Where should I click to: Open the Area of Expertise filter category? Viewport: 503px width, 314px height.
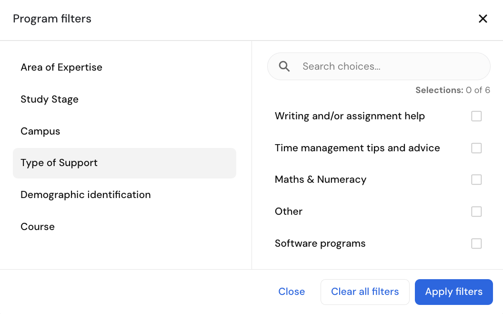[61, 67]
